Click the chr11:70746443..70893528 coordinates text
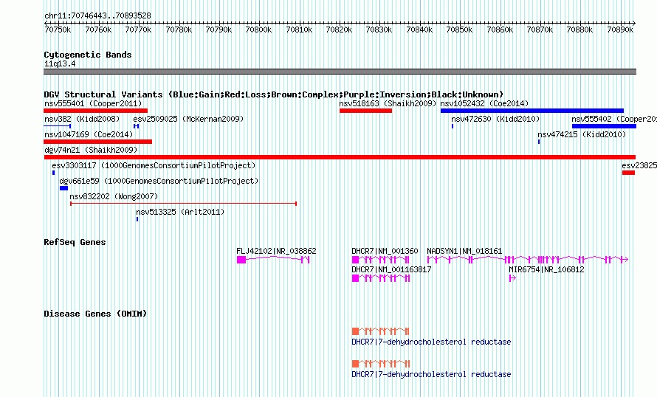This screenshot has height=397, width=657. pyautogui.click(x=97, y=15)
